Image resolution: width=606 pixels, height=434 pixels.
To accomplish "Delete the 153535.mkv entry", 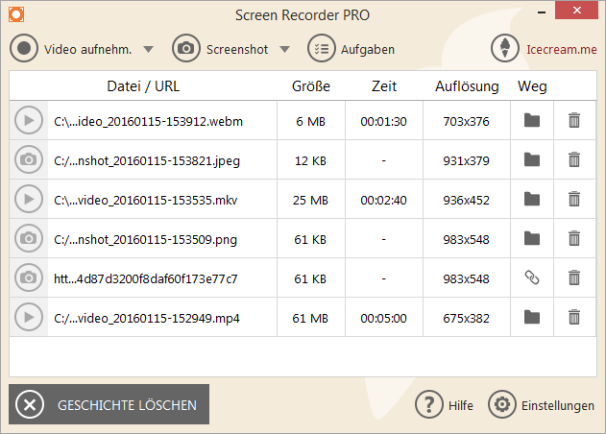I will (574, 199).
